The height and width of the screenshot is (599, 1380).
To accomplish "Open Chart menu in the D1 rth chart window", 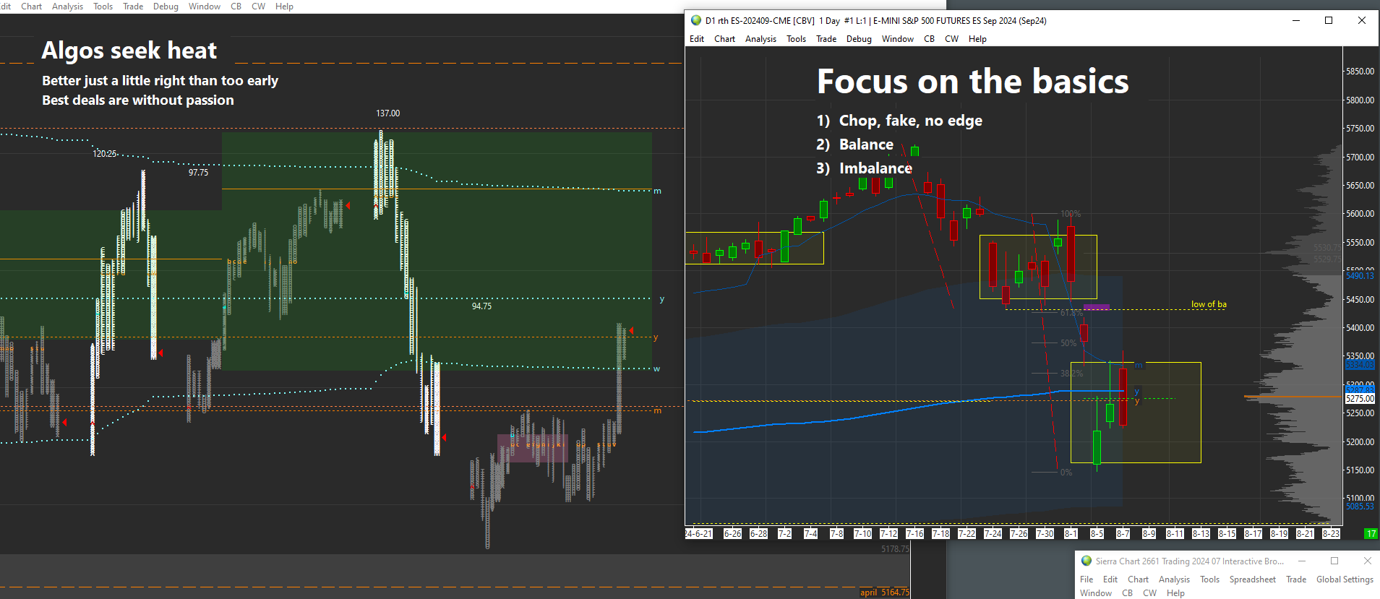I will click(x=725, y=39).
